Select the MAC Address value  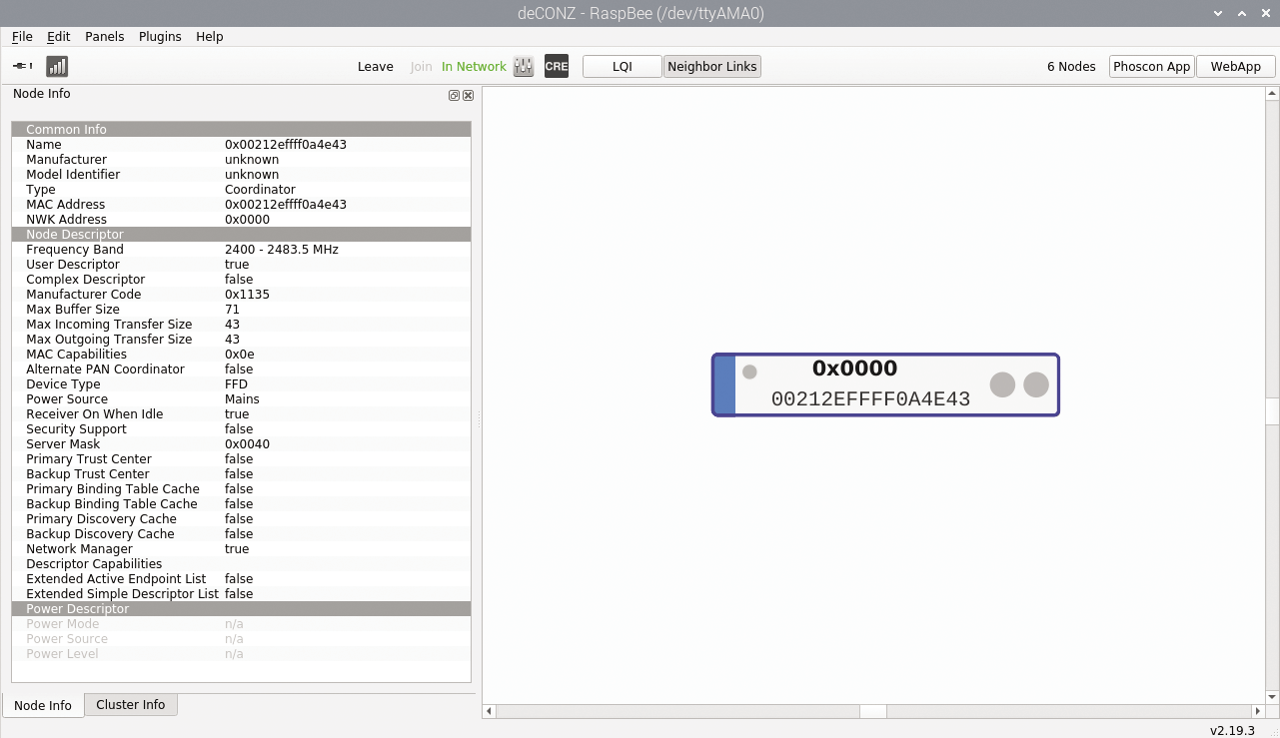pos(286,205)
